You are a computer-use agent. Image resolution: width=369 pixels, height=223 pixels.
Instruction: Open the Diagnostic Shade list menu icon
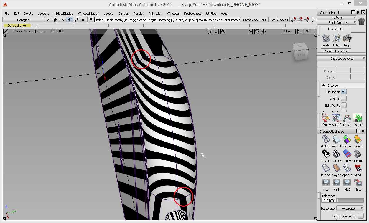click(x=358, y=131)
